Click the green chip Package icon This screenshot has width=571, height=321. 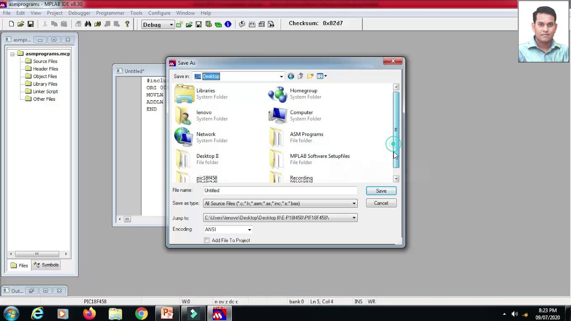coord(218,24)
